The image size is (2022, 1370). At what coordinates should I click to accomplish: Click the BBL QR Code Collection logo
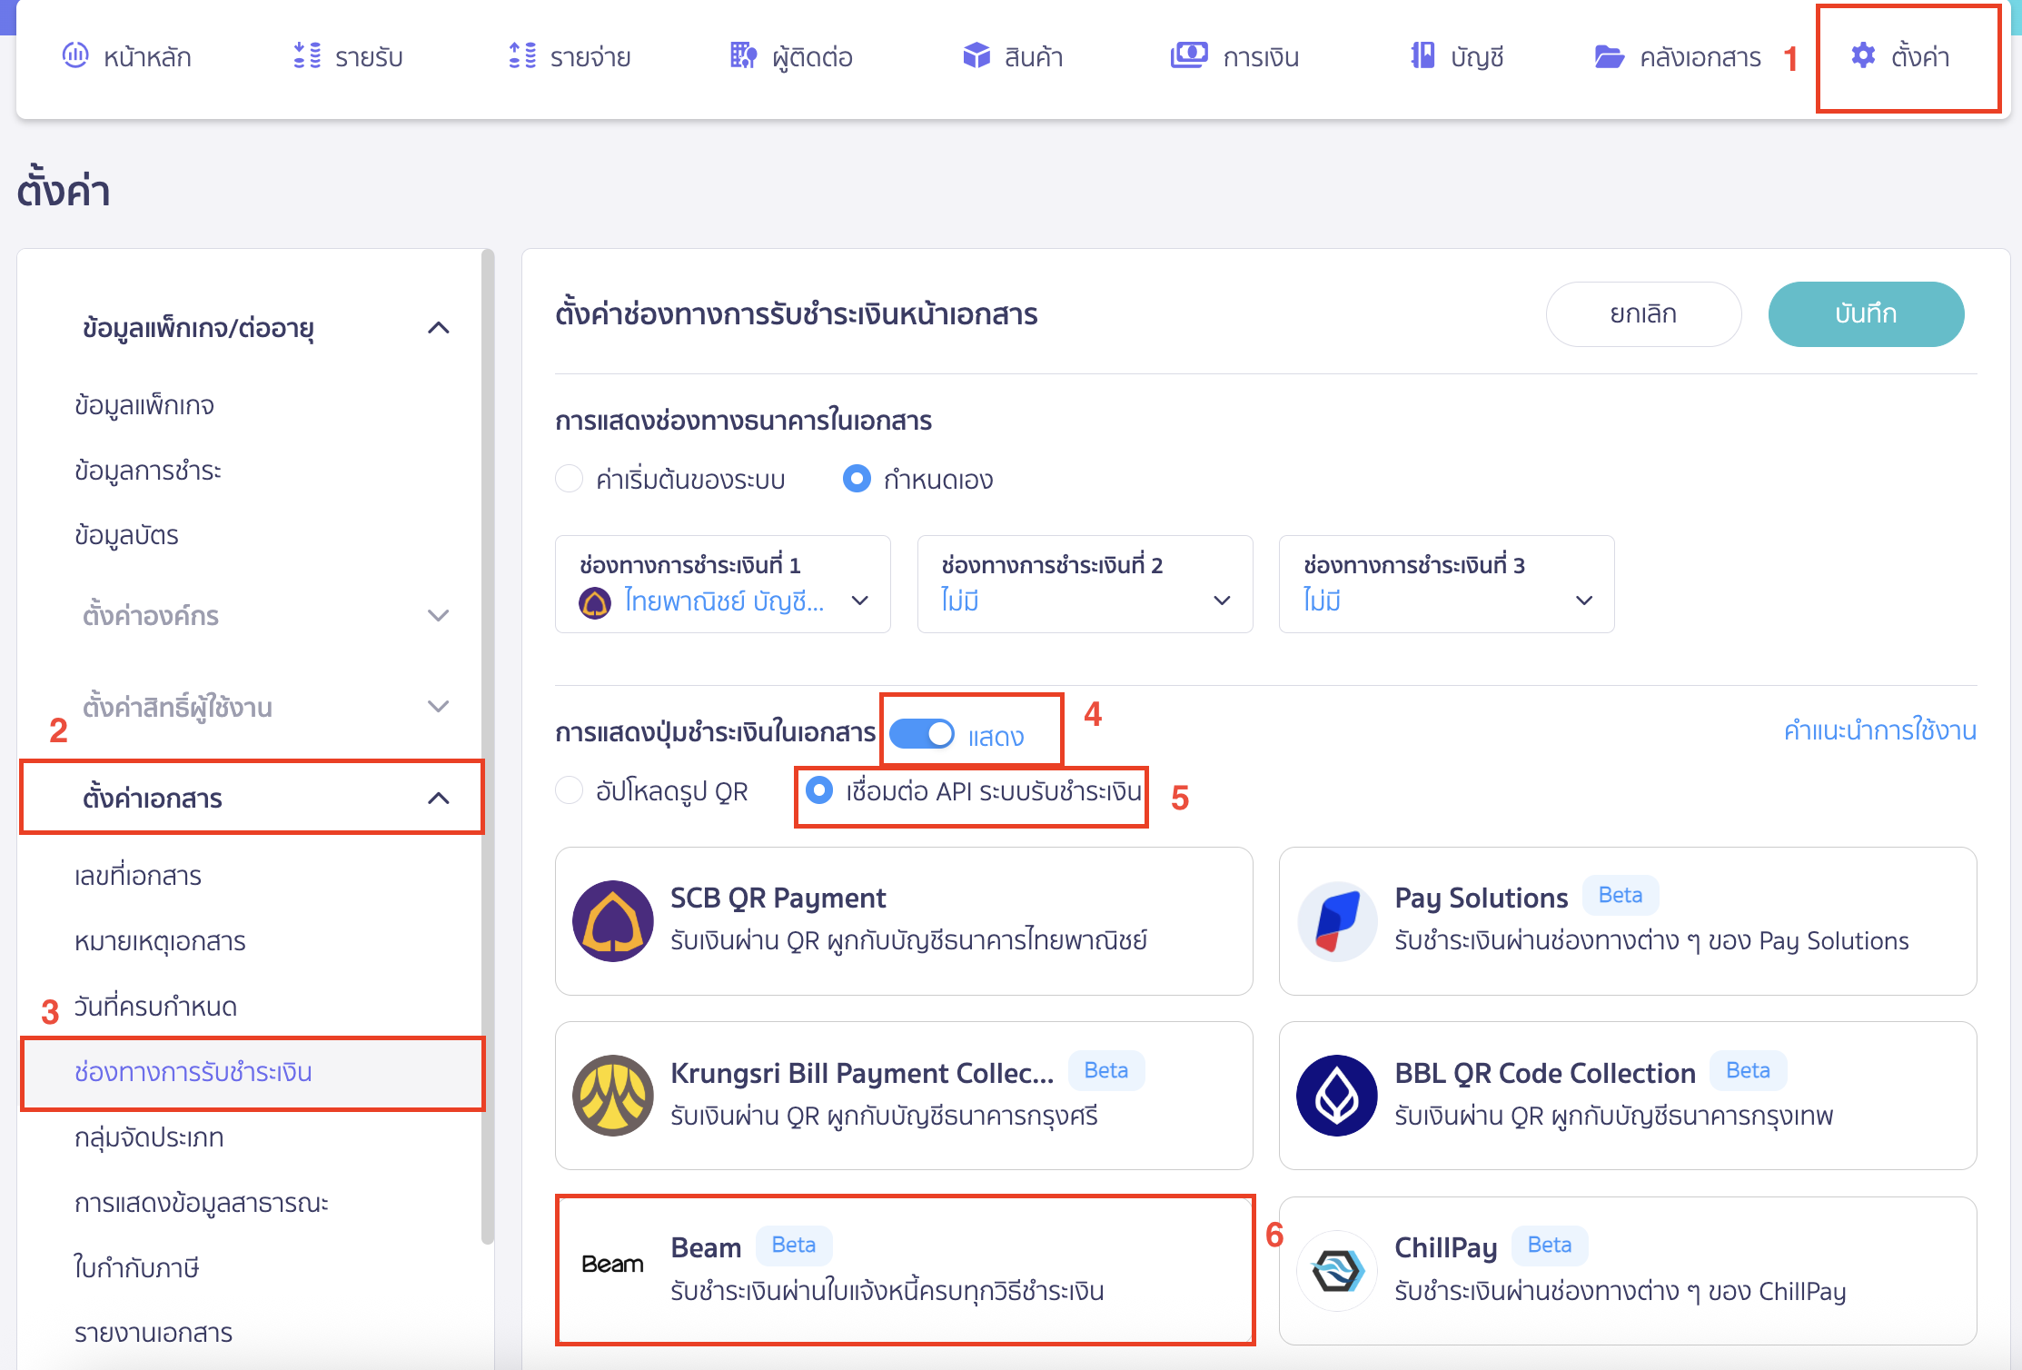click(x=1337, y=1095)
